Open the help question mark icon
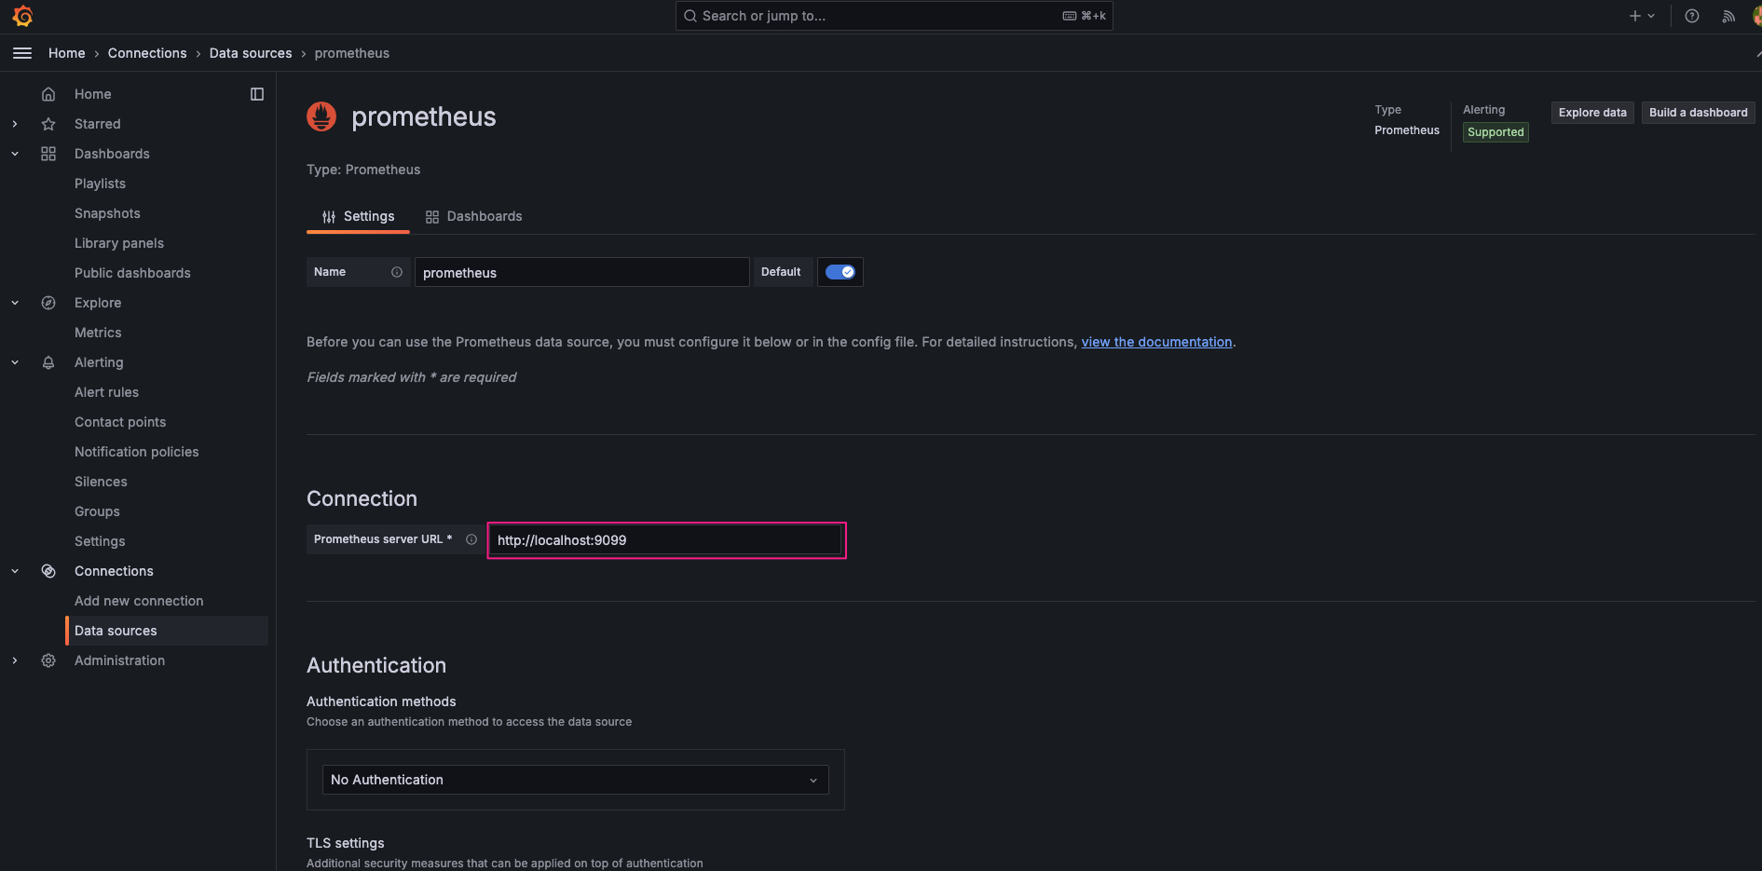Viewport: 1762px width, 871px height. 1692,16
